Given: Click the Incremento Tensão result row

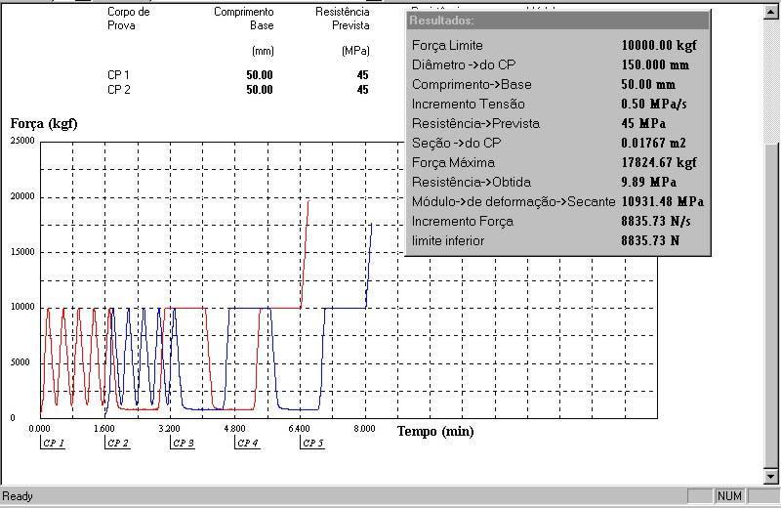Looking at the screenshot, I should (557, 105).
